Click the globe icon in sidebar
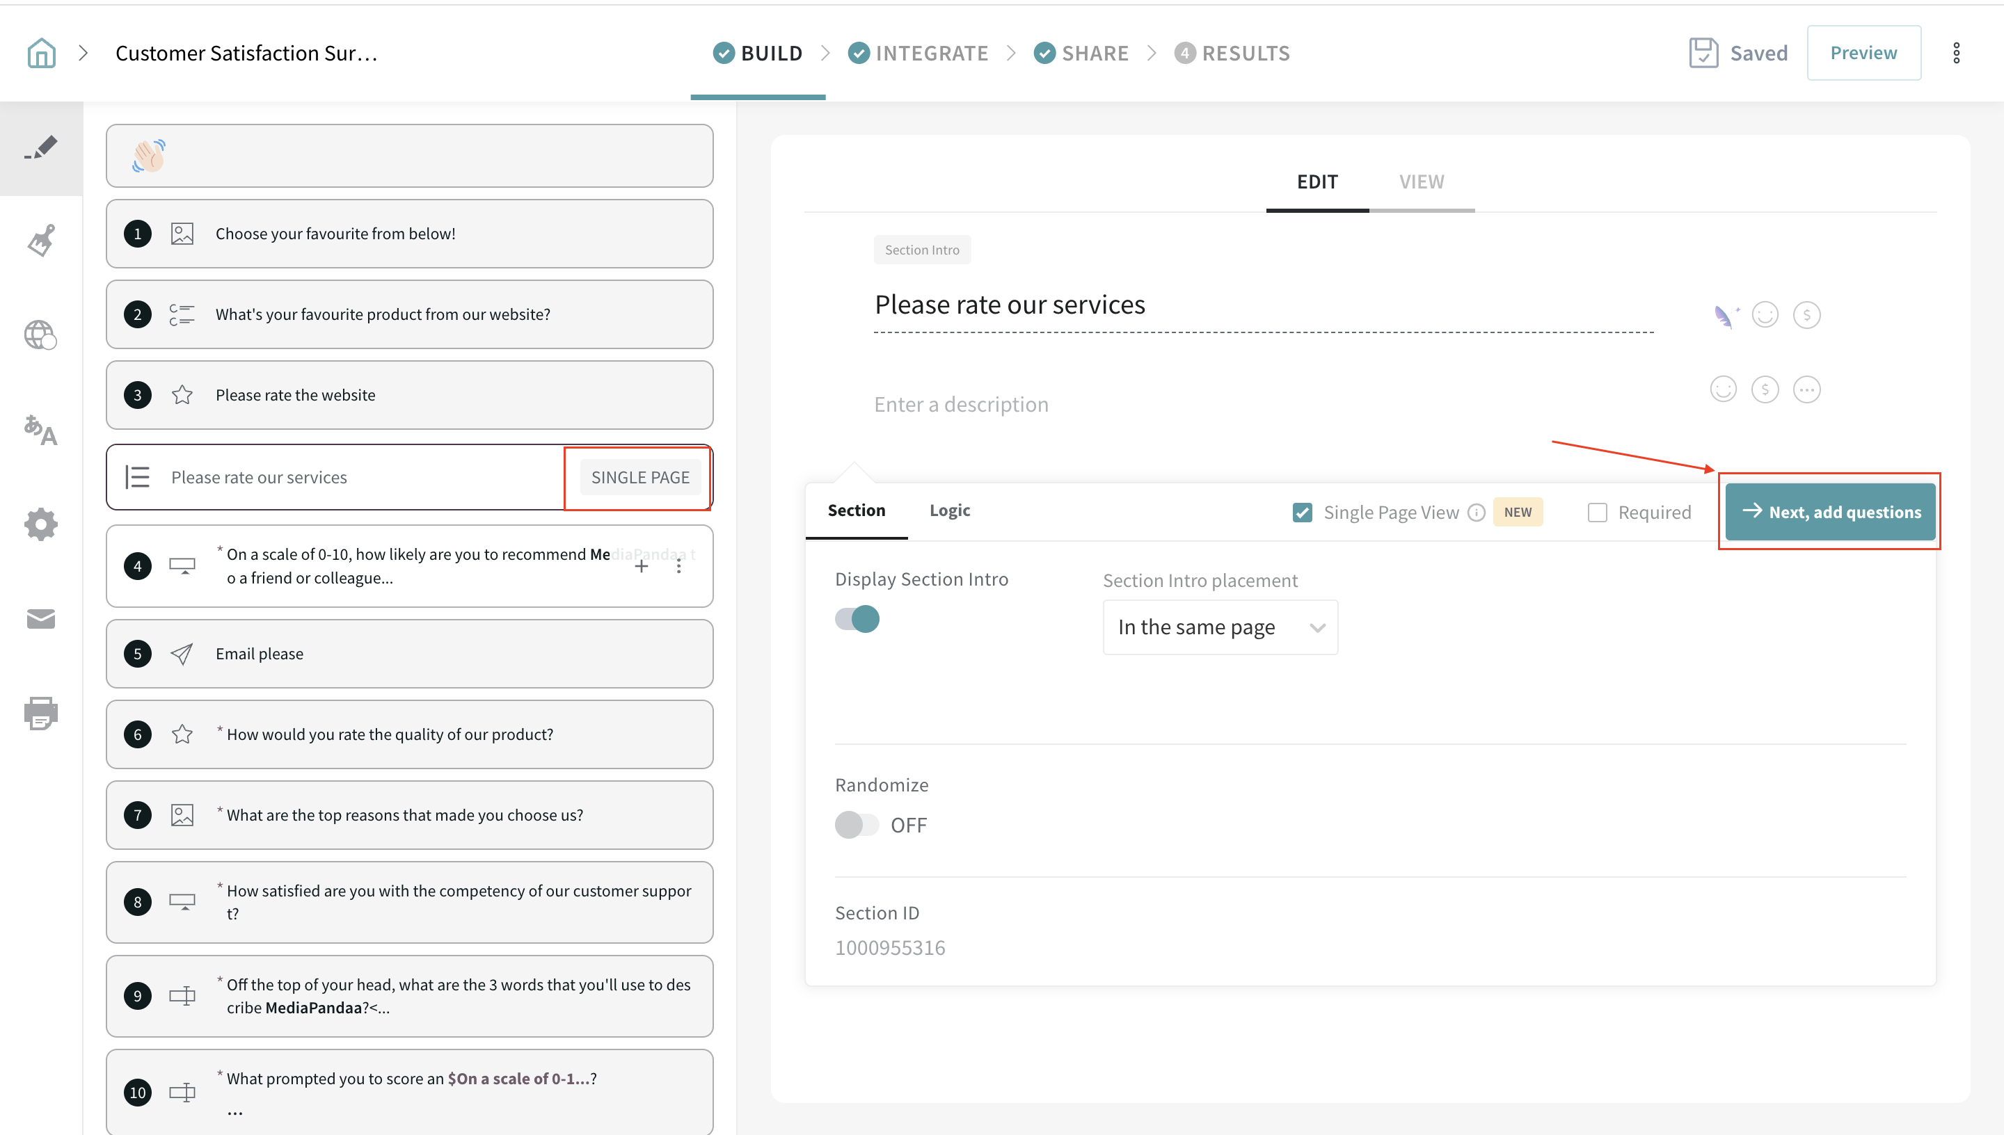The height and width of the screenshot is (1135, 2004). [41, 335]
